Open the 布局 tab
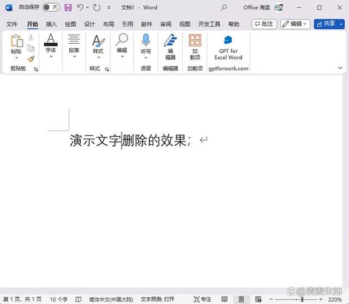The image size is (349, 304). pos(109,24)
